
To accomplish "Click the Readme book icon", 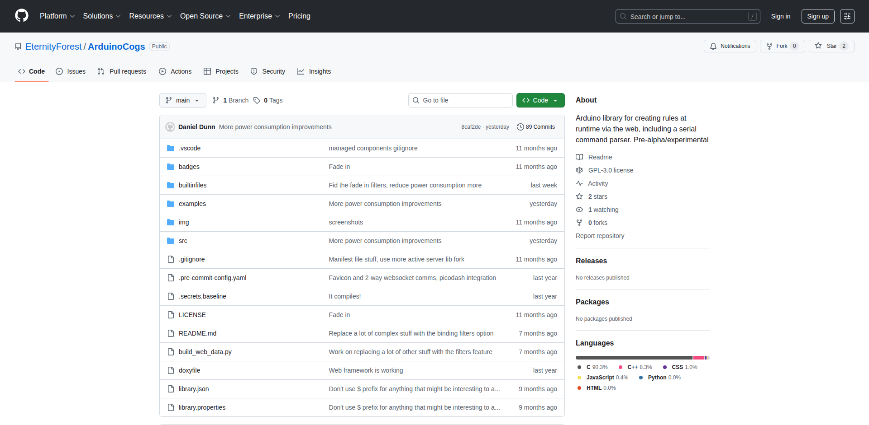I will (579, 157).
